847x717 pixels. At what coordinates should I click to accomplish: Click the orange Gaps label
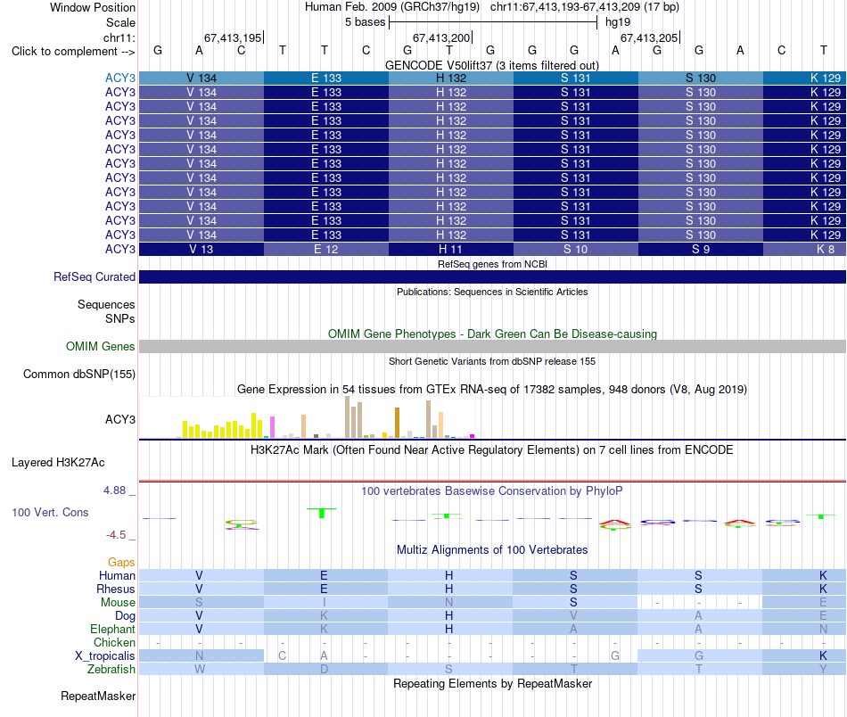click(121, 563)
